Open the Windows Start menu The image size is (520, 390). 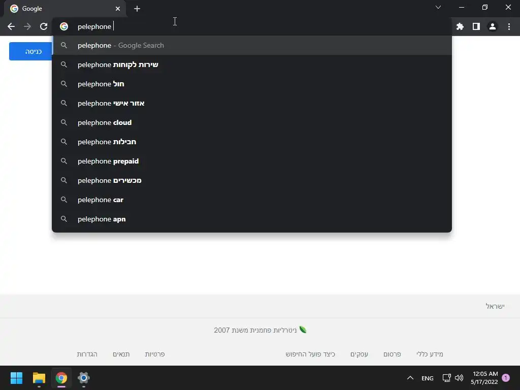pyautogui.click(x=16, y=378)
